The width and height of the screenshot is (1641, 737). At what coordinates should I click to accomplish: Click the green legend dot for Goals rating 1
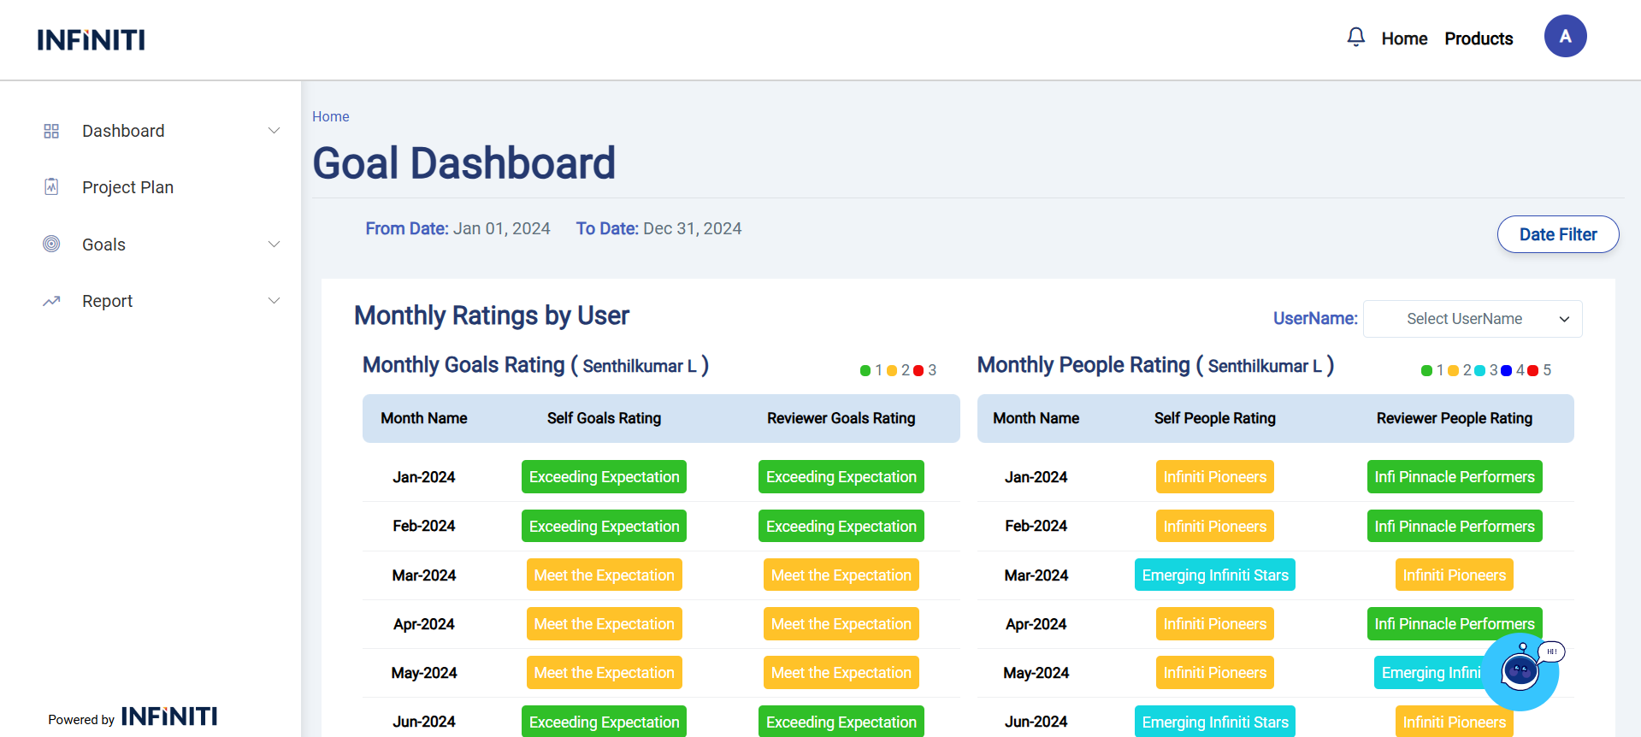click(x=865, y=370)
